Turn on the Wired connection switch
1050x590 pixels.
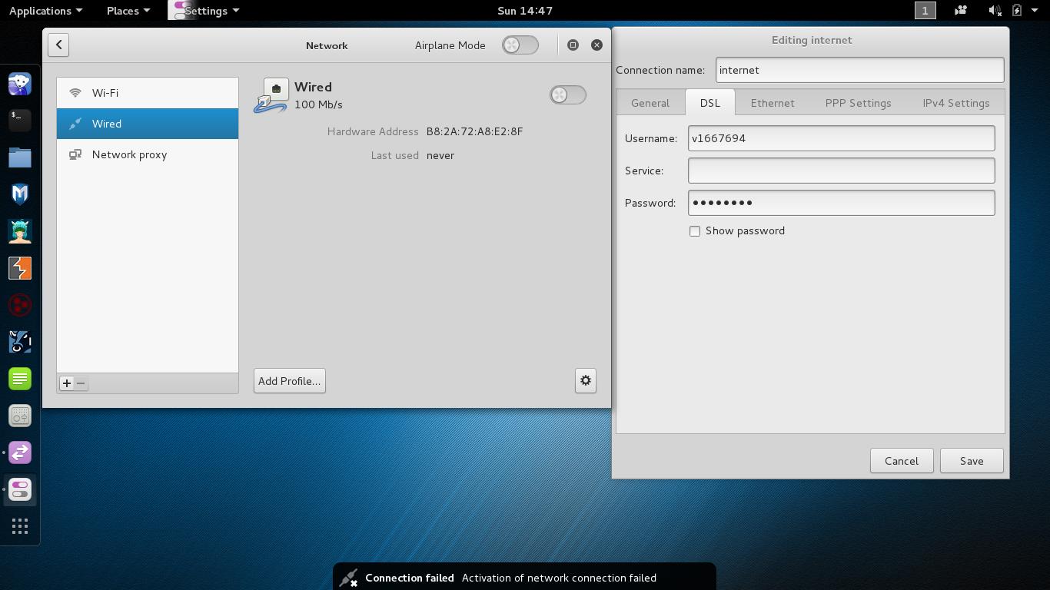pos(567,95)
